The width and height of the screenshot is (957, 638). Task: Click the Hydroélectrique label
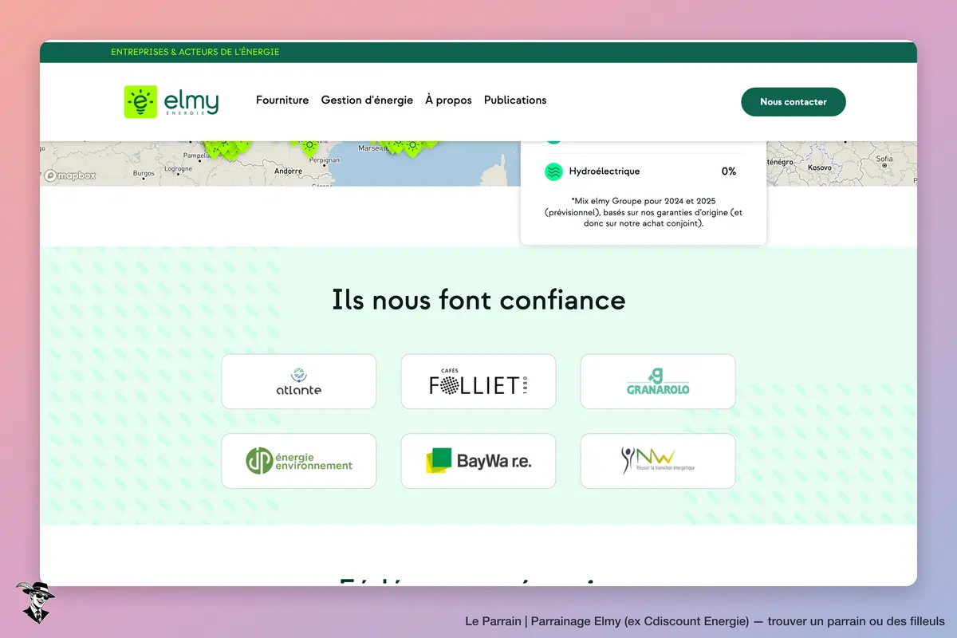point(605,171)
